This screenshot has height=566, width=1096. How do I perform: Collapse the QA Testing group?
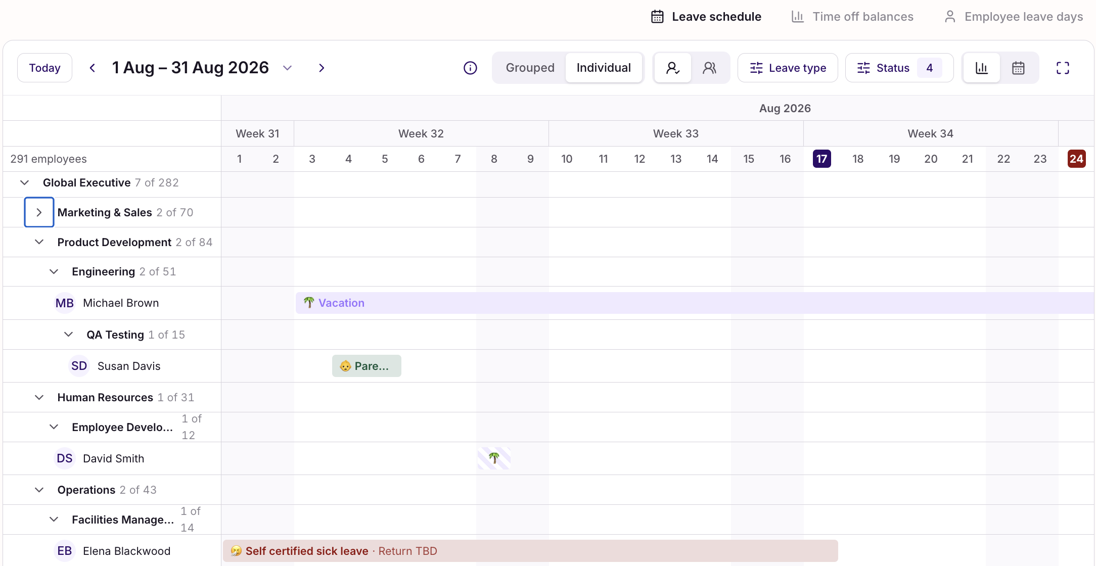point(68,335)
